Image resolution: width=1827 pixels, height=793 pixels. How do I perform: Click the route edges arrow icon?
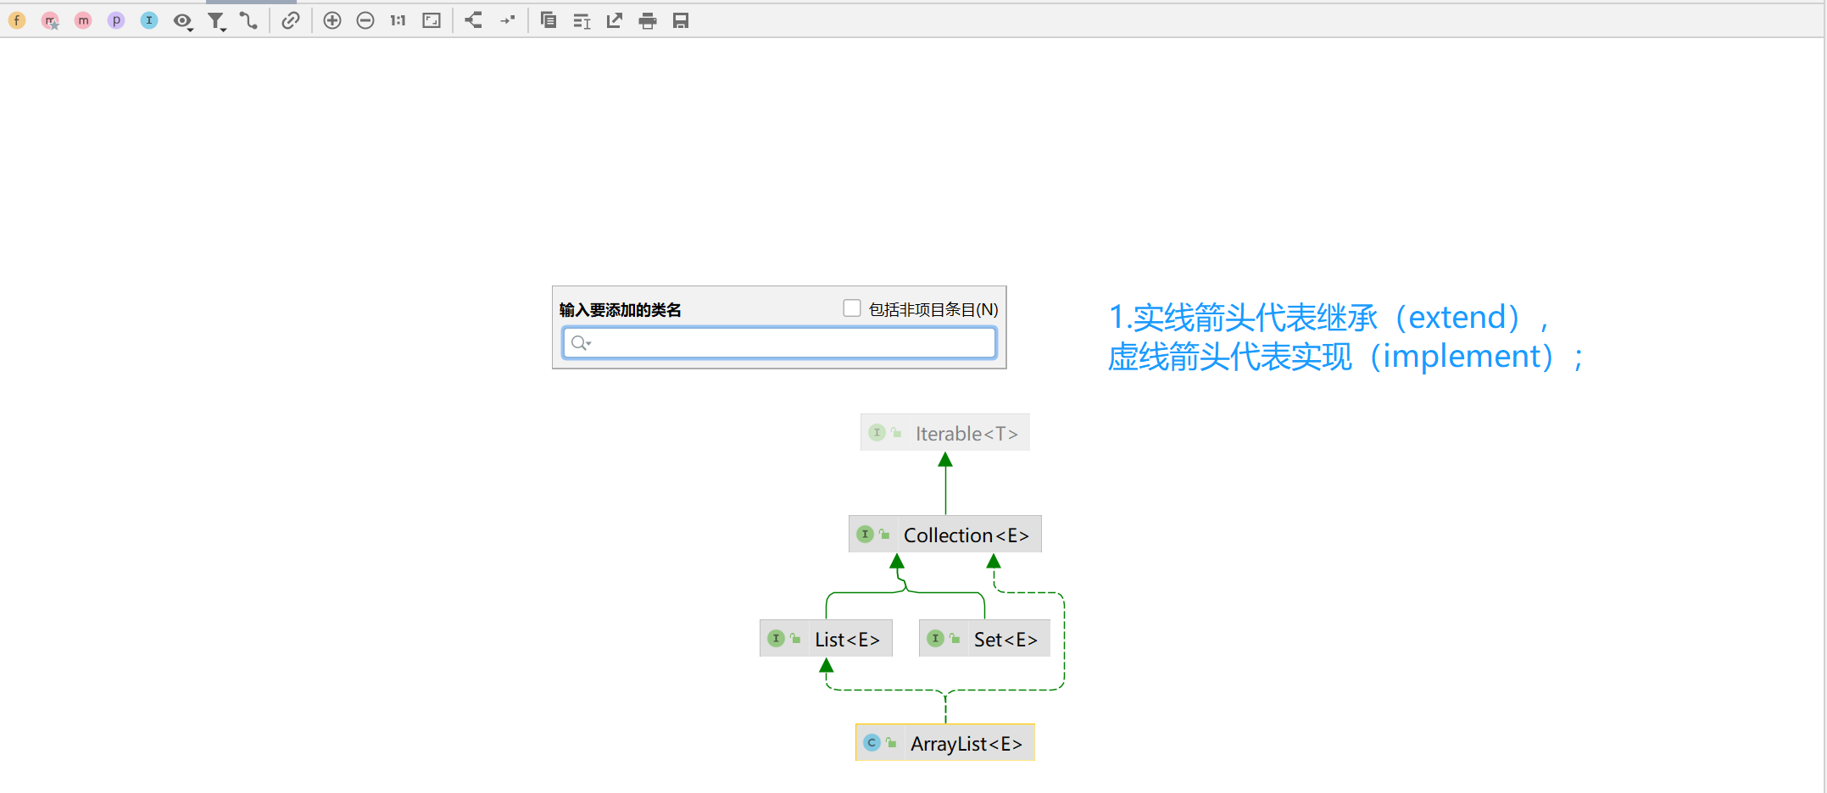507,20
